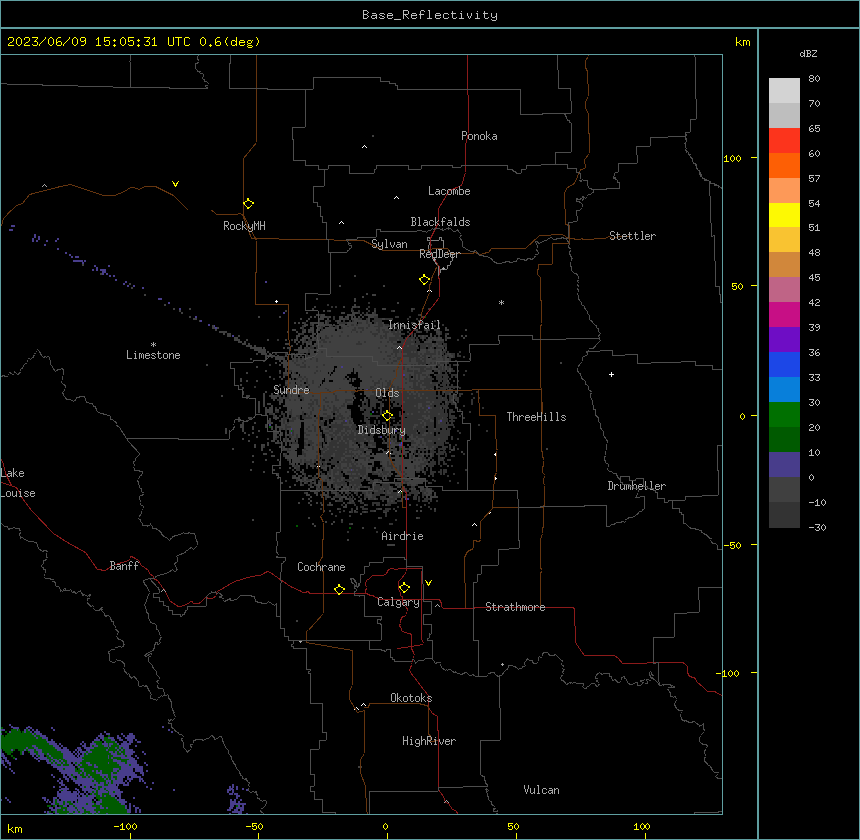This screenshot has height=840, width=860.
Task: Click the asterisk marker above Limestone label
Action: (x=153, y=345)
